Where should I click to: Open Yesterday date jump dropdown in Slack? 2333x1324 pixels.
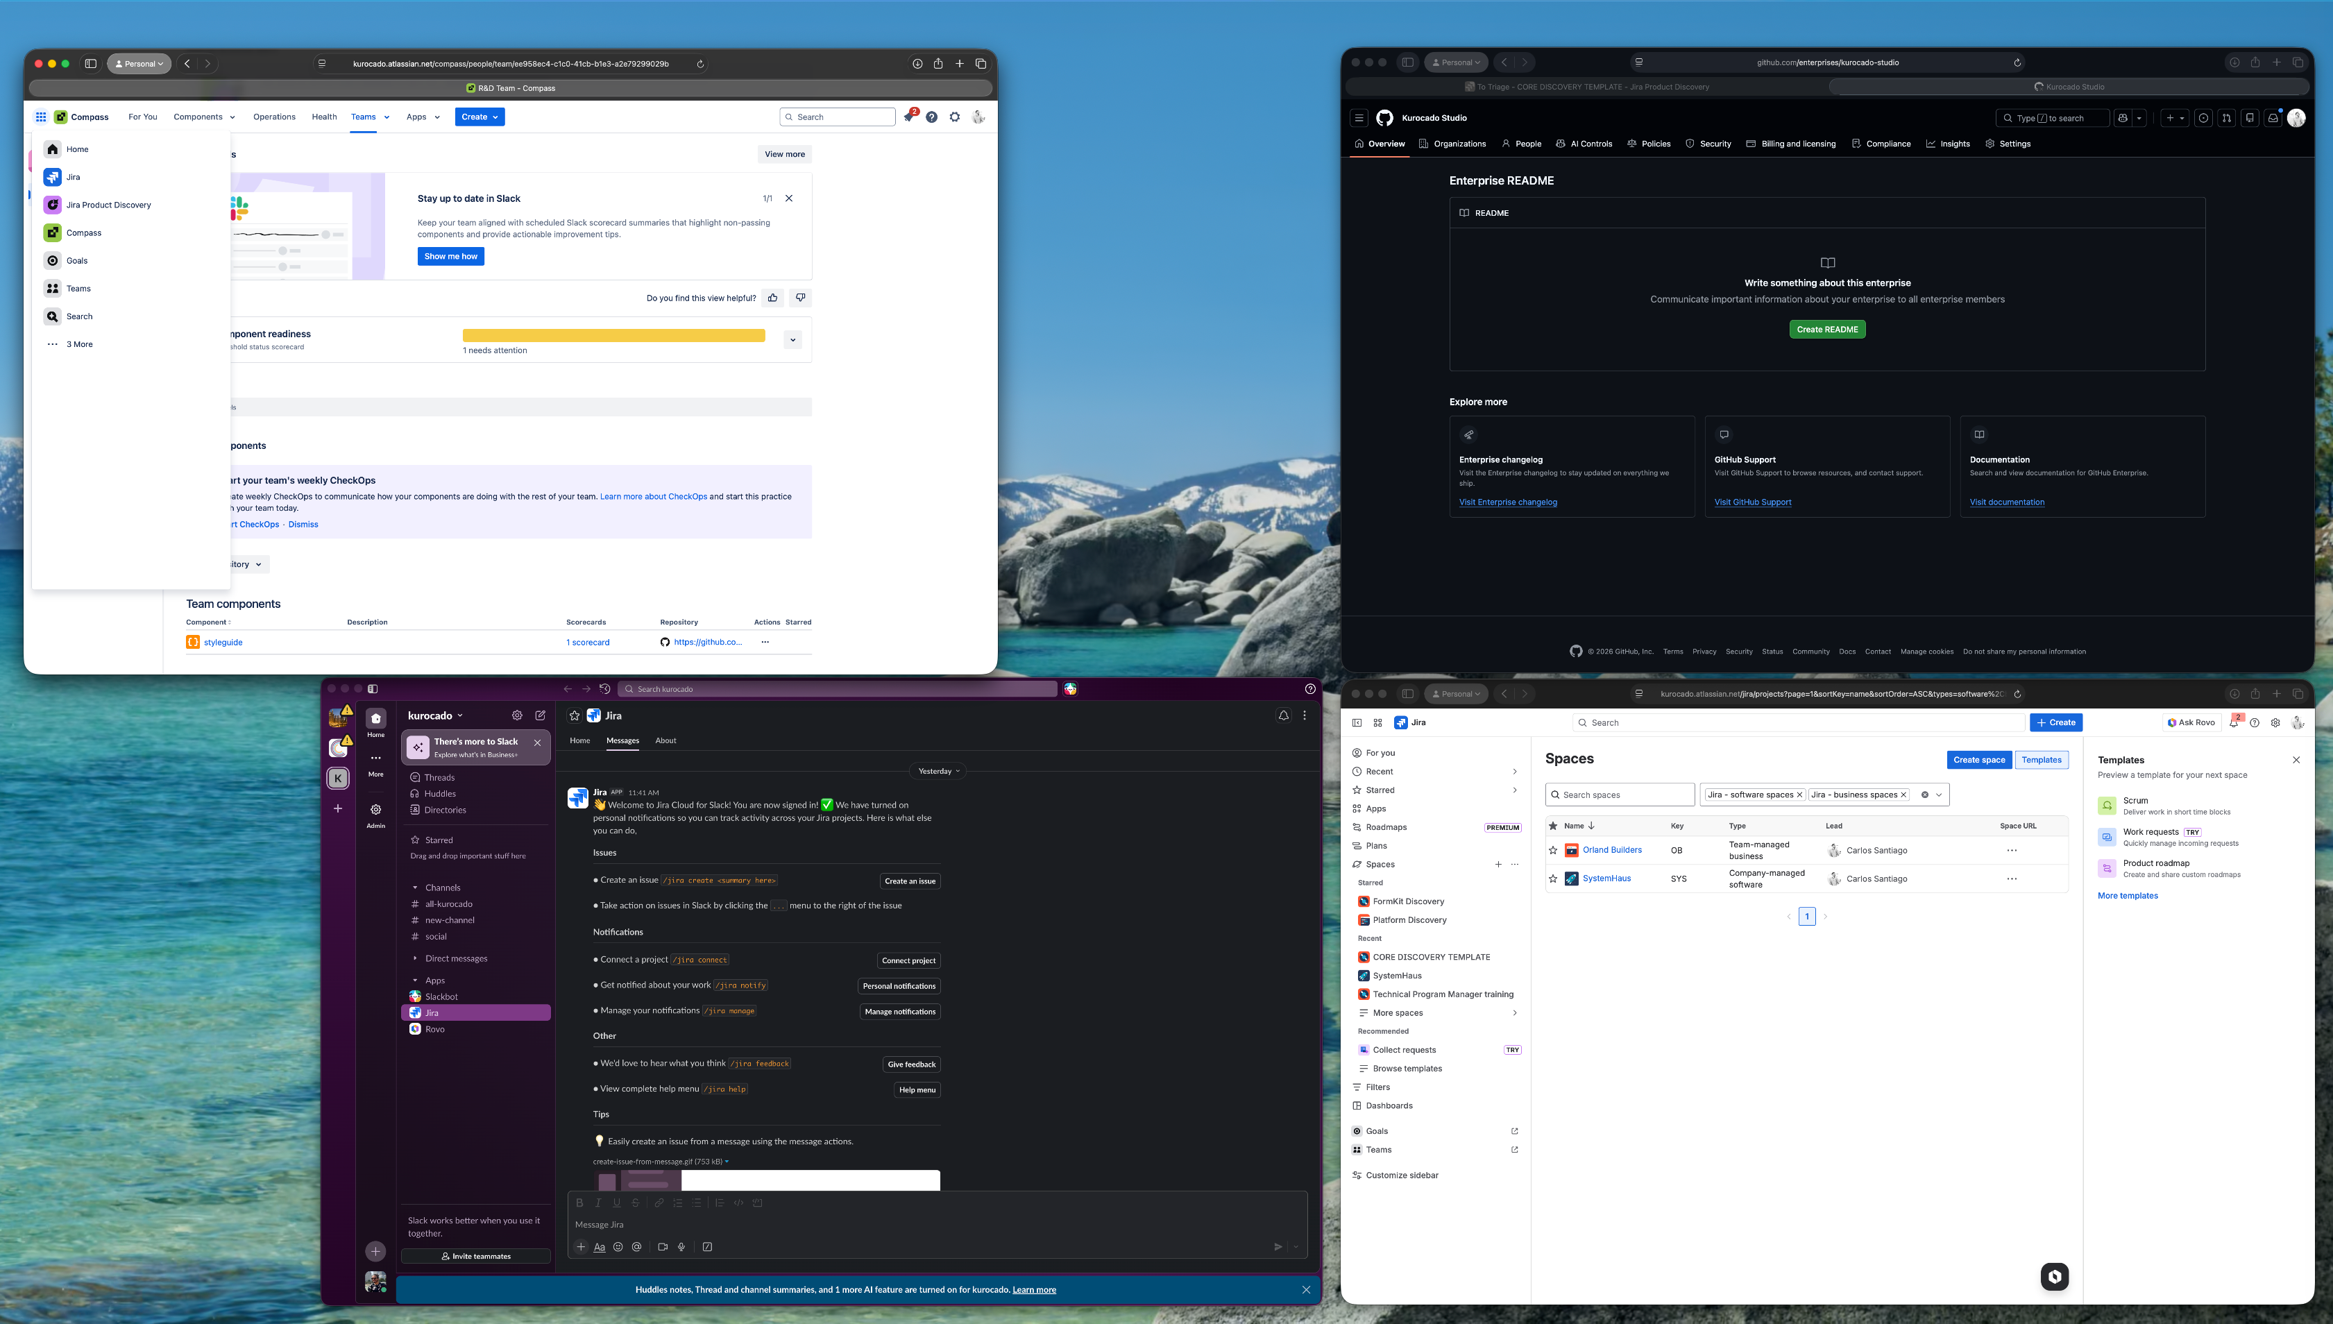click(x=938, y=771)
